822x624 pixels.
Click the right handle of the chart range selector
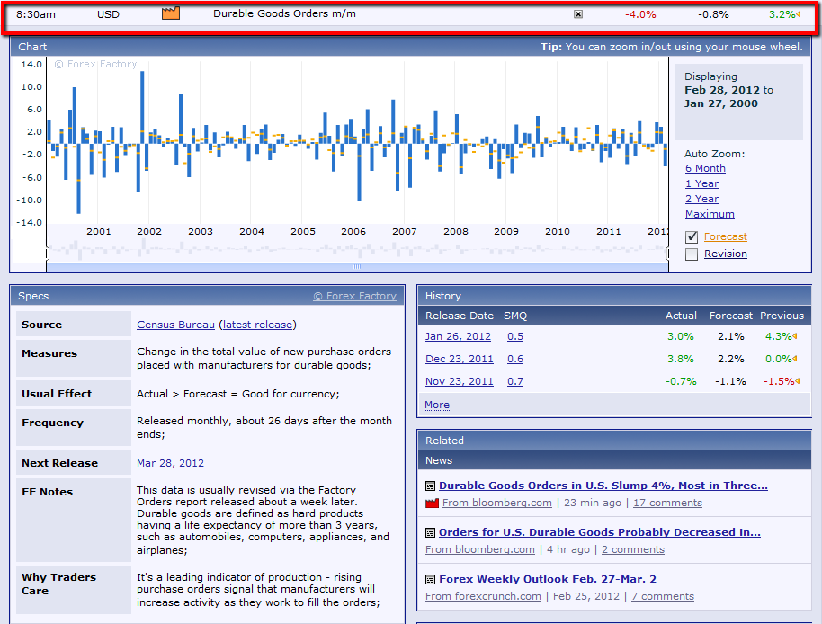[667, 254]
